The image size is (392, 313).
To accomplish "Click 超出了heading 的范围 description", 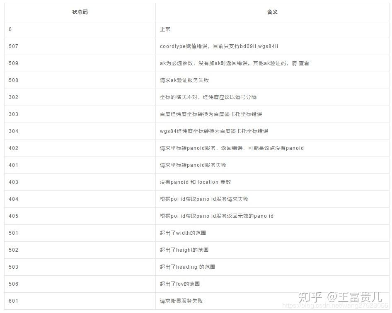I will click(x=187, y=267).
